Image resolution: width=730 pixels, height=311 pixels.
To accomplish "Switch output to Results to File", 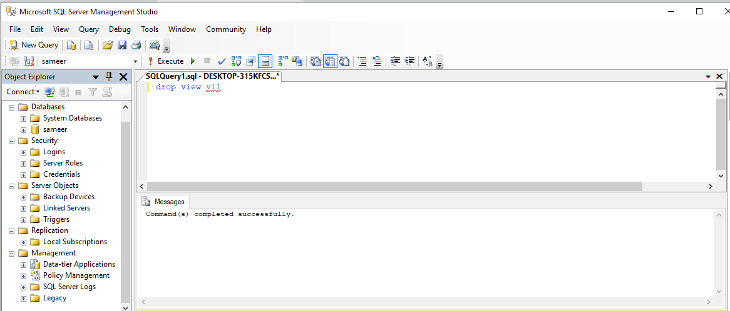I will 344,61.
